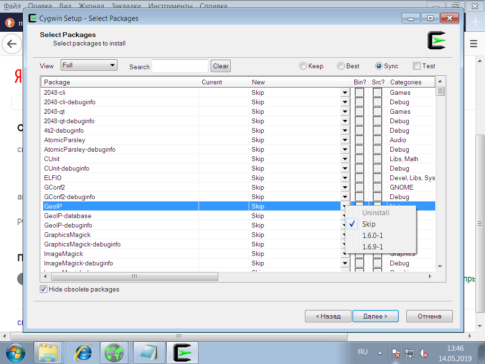Open the browser hamburger menu
Image resolution: width=485 pixels, height=364 pixels.
(473, 44)
